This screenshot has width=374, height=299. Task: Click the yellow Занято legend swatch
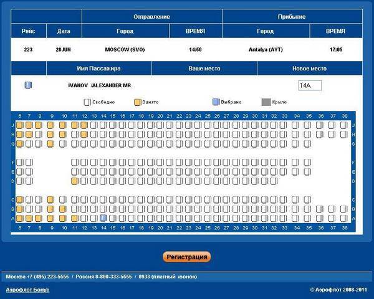click(x=137, y=102)
